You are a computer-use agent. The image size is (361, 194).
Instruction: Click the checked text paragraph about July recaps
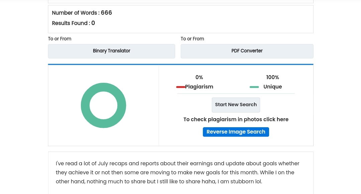click(x=177, y=172)
